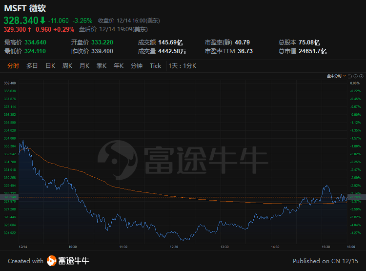Click the zoom out minus circle icon
The height and width of the screenshot is (271, 366).
356,76
